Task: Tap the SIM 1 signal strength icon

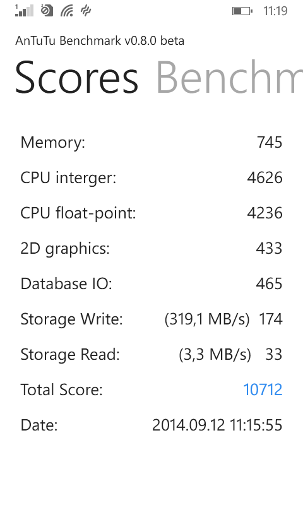Action: (24, 10)
